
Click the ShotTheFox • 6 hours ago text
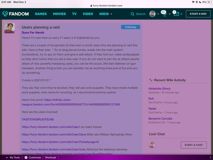(163, 102)
